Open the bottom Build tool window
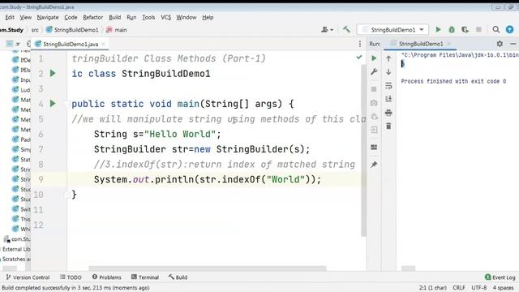 tap(178, 277)
